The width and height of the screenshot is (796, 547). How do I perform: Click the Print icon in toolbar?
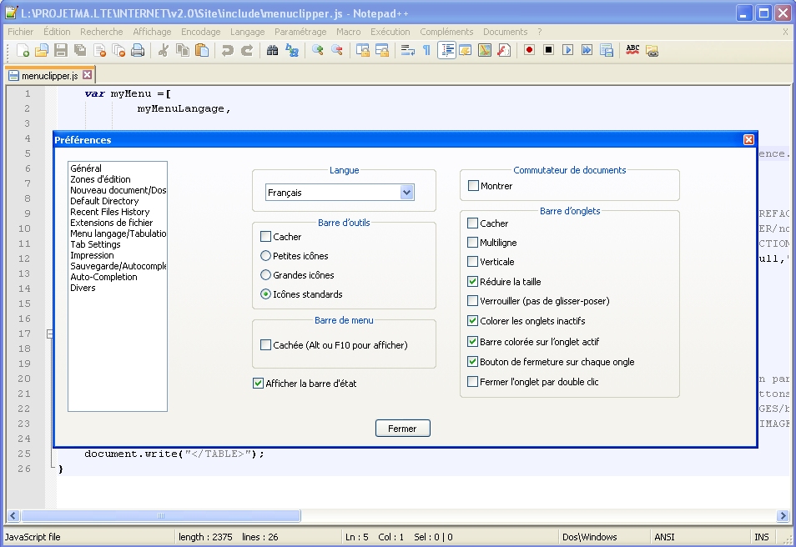point(138,51)
